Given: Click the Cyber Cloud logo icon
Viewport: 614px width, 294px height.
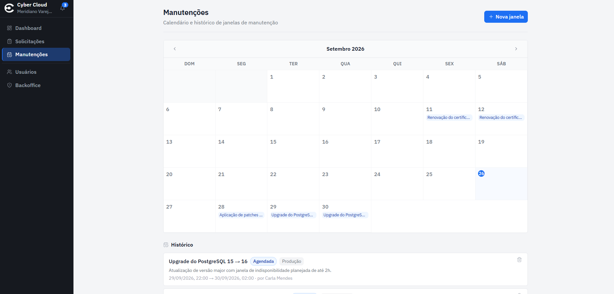Looking at the screenshot, I should tap(9, 8).
